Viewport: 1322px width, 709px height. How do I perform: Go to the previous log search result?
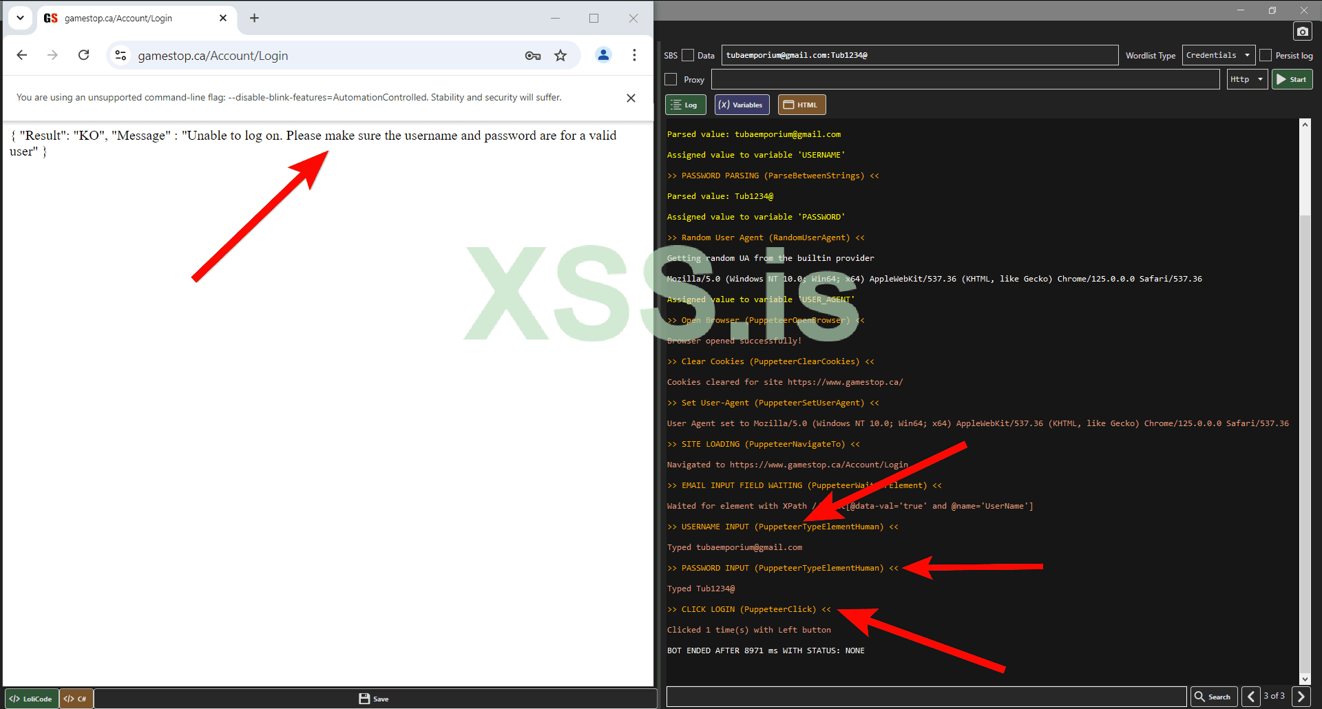[1250, 697]
